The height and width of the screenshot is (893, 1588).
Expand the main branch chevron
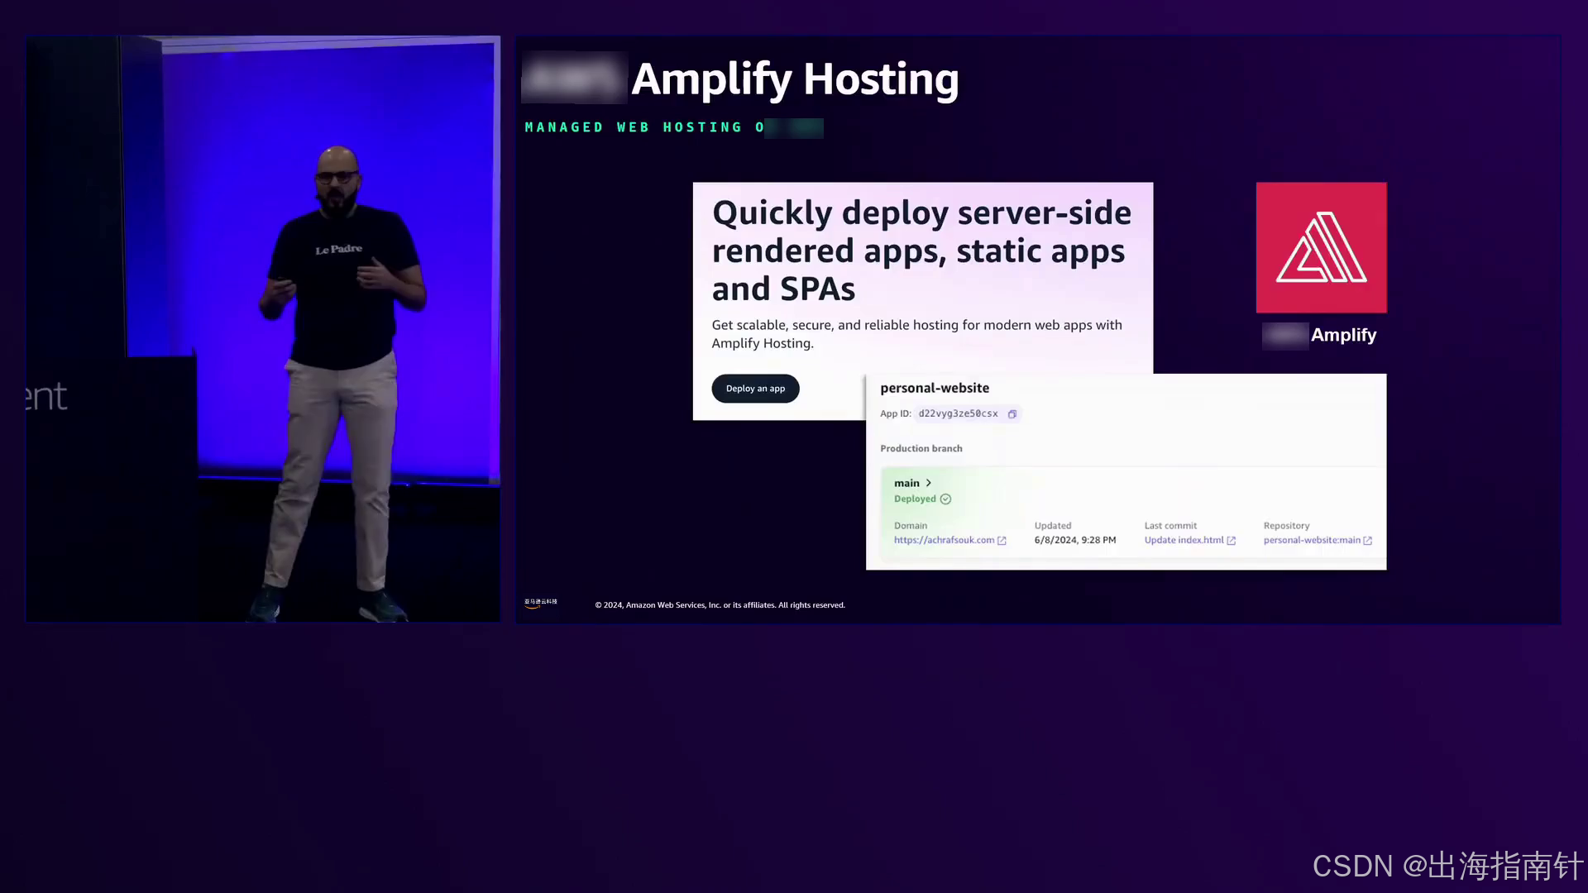pos(929,483)
